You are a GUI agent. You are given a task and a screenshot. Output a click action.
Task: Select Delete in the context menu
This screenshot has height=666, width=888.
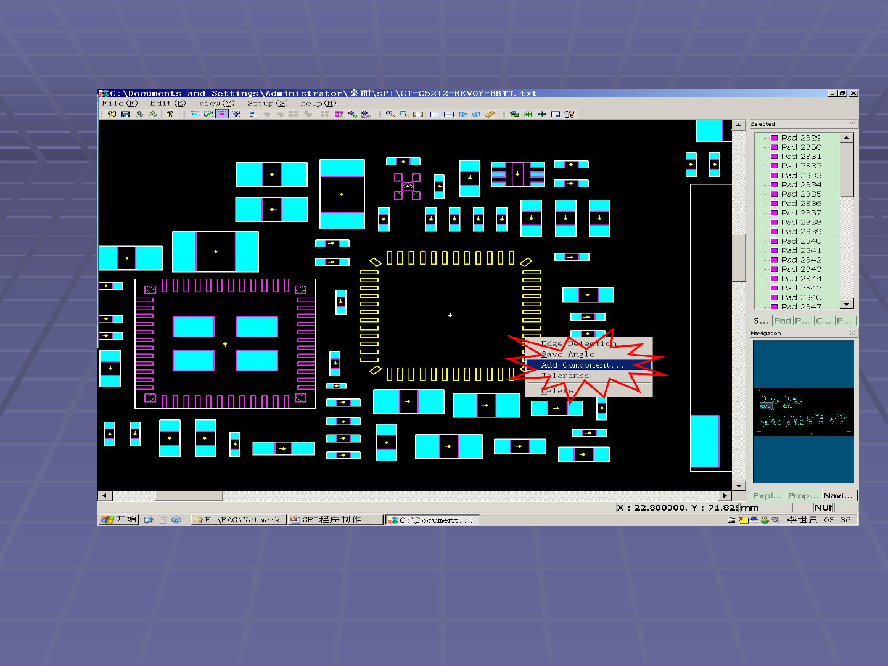click(x=557, y=391)
